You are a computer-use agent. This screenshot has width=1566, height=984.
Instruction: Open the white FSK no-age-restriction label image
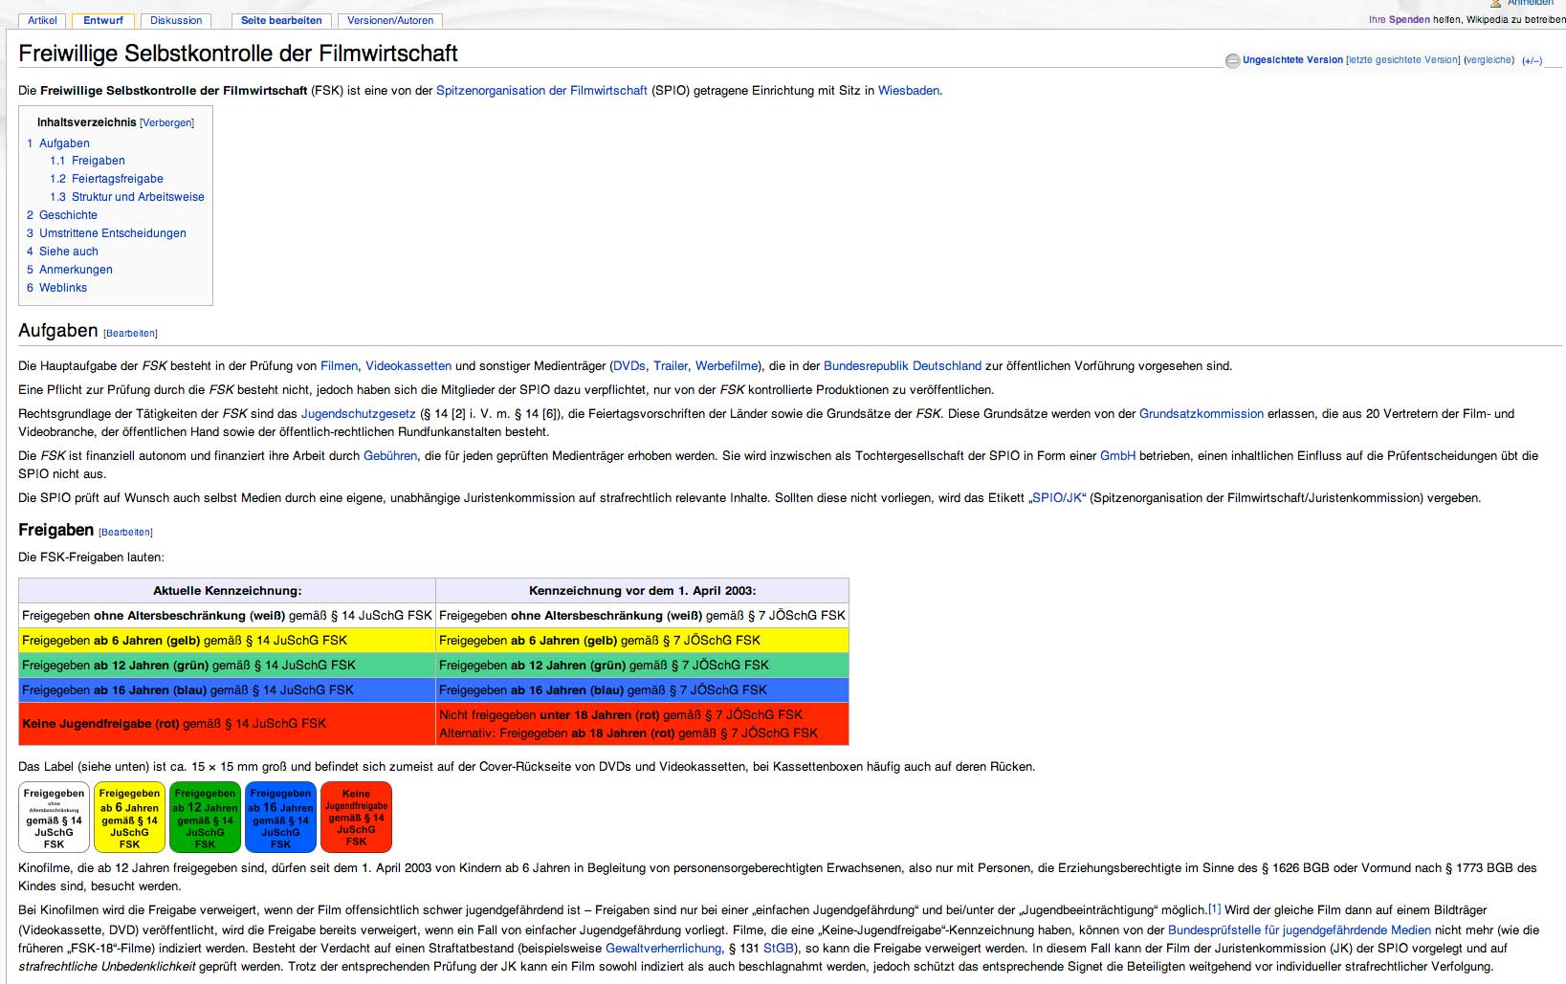pos(54,817)
